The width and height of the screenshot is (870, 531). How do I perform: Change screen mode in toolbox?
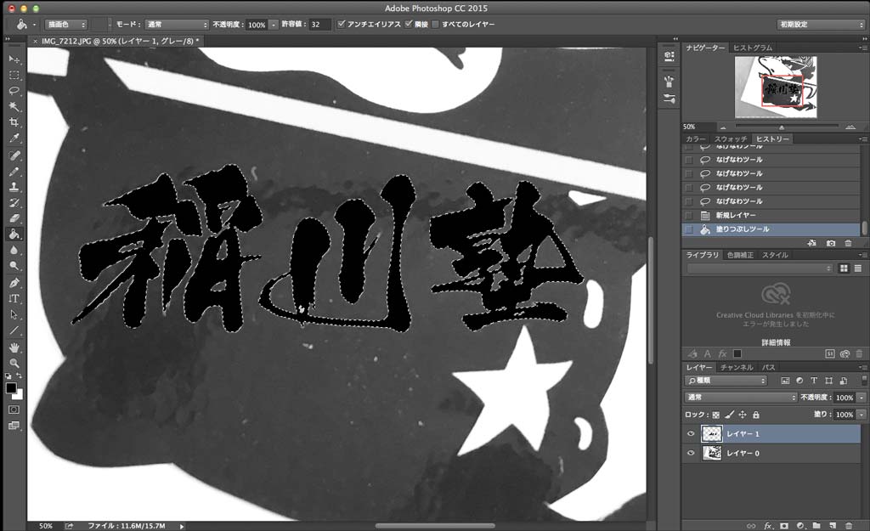coord(14,426)
